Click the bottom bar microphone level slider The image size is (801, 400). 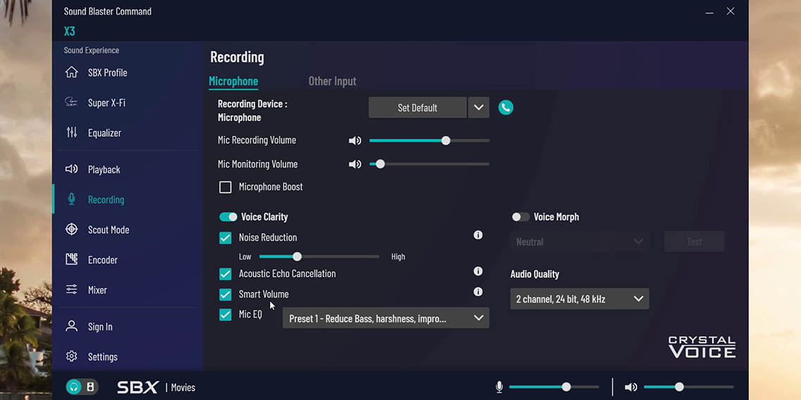click(x=554, y=387)
